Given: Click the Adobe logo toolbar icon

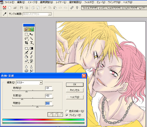Looking at the screenshot, I should coord(4,8).
